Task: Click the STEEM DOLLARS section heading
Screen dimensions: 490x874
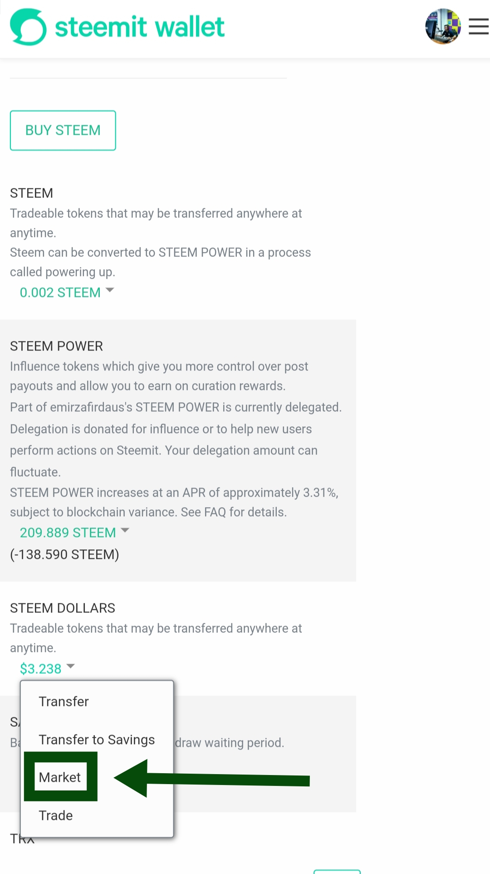Action: tap(63, 608)
